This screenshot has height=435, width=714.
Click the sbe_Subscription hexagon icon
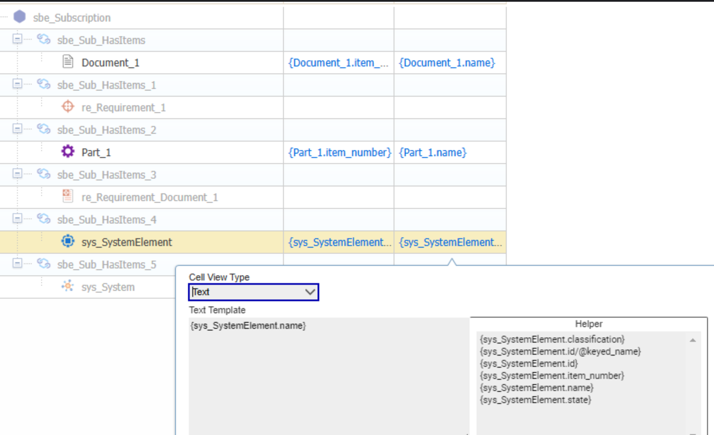coord(20,17)
